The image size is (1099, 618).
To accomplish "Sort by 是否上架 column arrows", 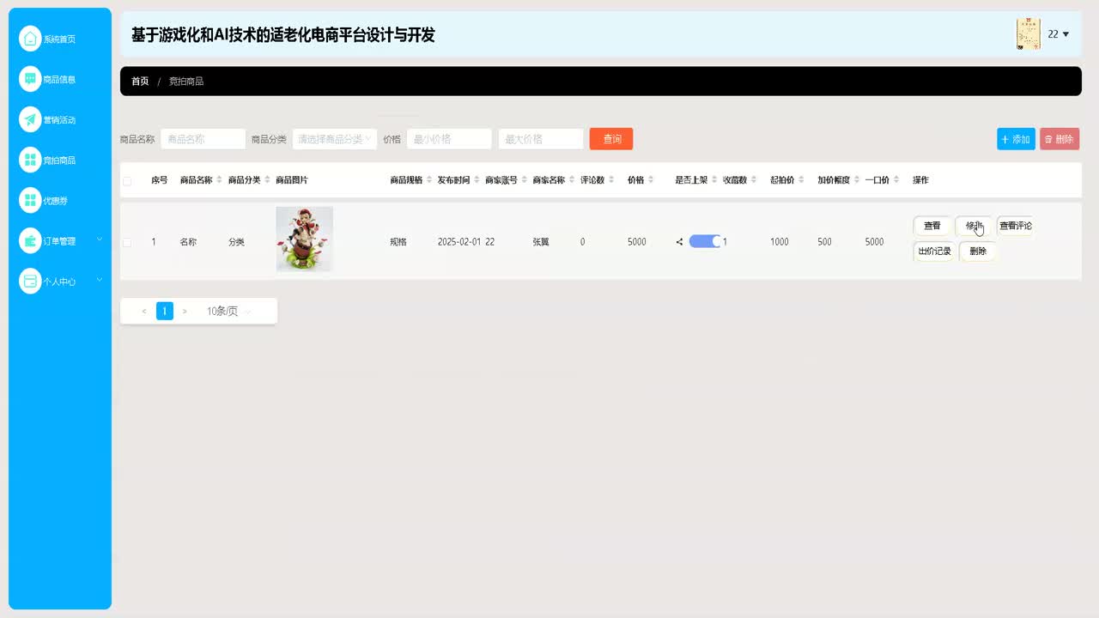I will tap(714, 180).
